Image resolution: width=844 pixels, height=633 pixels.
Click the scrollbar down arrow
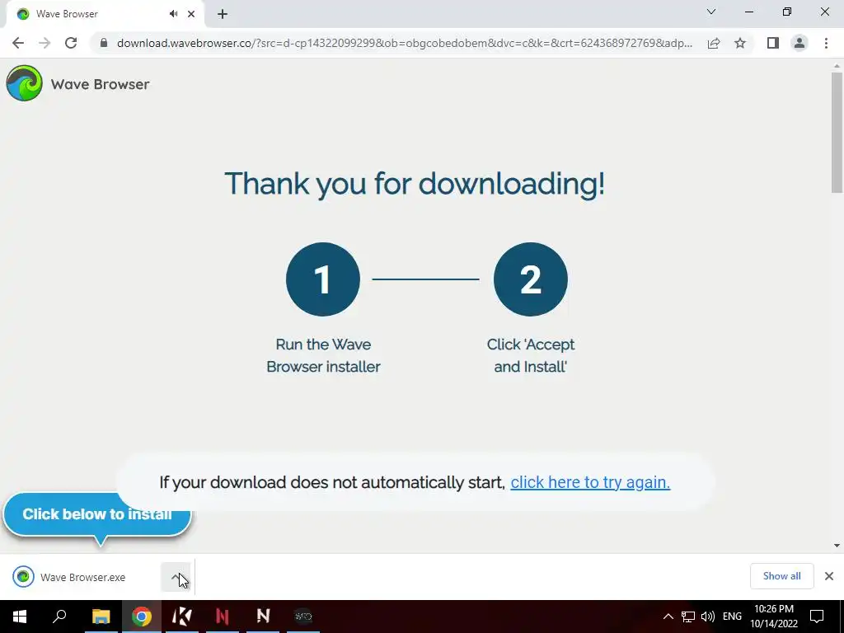[837, 546]
